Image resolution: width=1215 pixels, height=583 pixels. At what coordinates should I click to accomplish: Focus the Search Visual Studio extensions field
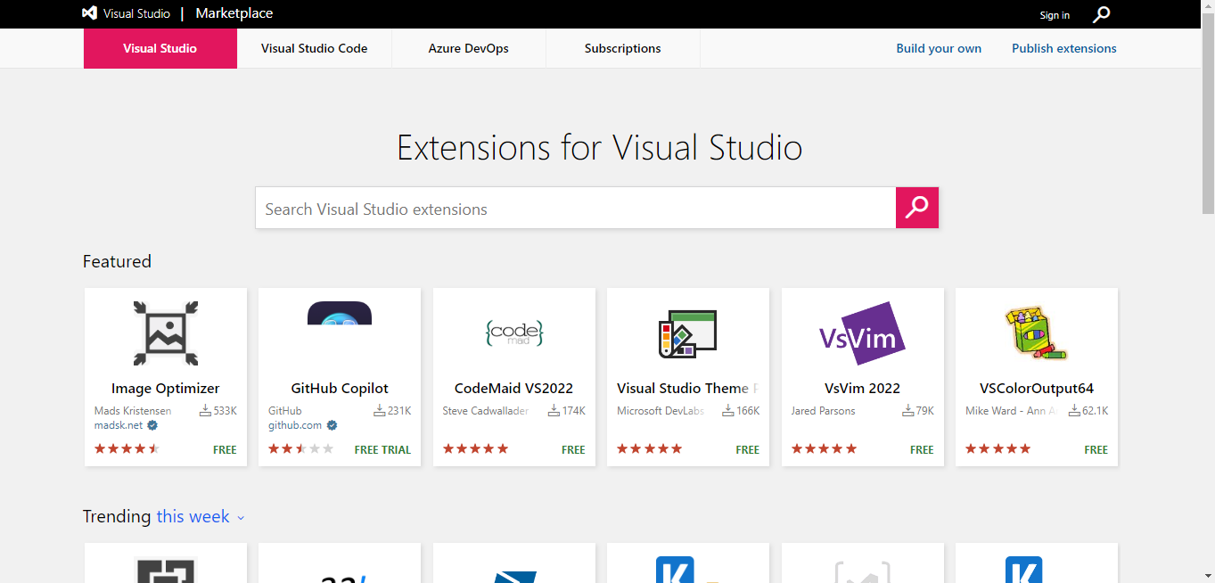(576, 208)
